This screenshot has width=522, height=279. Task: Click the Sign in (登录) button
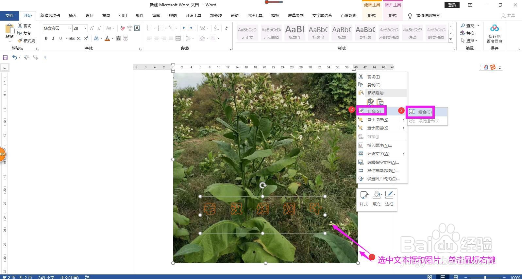(452, 5)
